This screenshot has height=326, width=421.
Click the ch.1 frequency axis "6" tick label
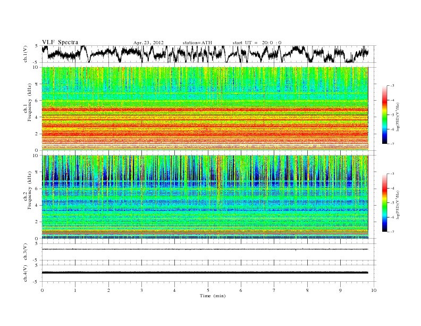[37, 101]
